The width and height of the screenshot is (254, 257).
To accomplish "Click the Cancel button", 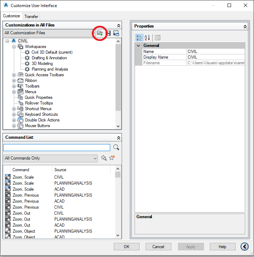I will click(x=158, y=247).
